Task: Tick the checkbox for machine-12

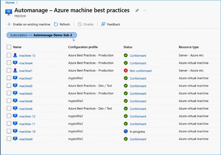Action: [9, 116]
